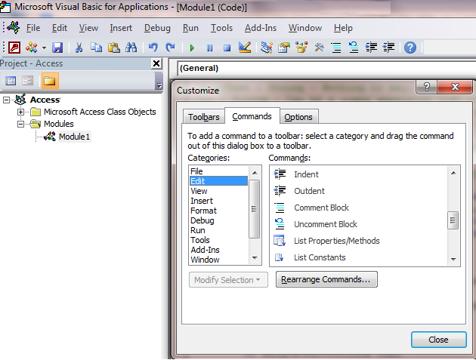Select Window in the Categories list

click(x=218, y=260)
